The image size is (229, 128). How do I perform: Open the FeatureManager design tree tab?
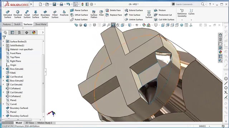point(5,32)
